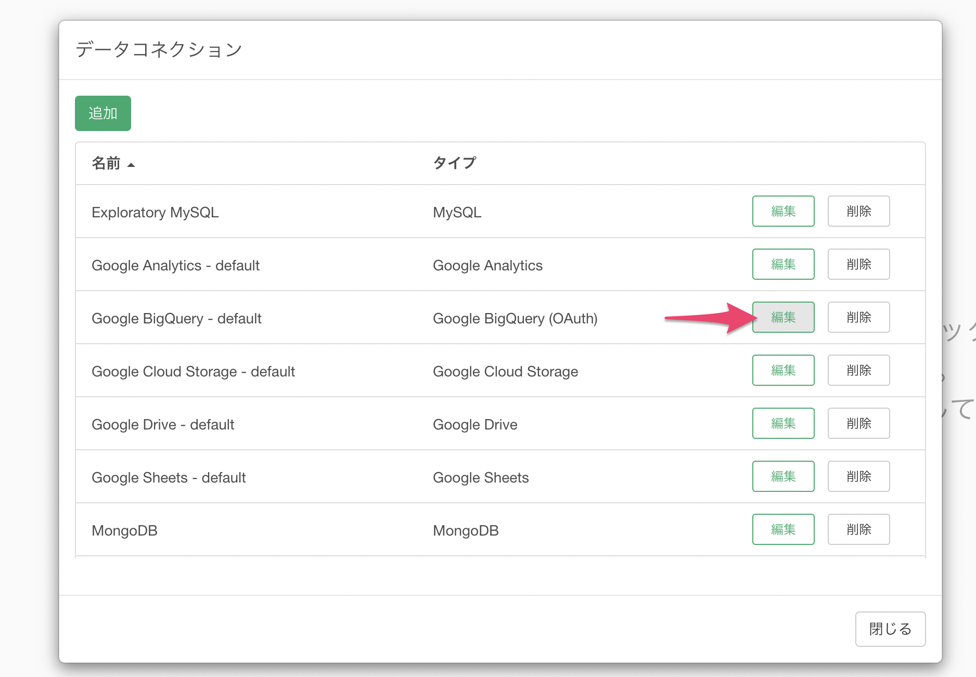The image size is (976, 677).
Task: Select the Google Analytics - default name
Action: coord(175,266)
